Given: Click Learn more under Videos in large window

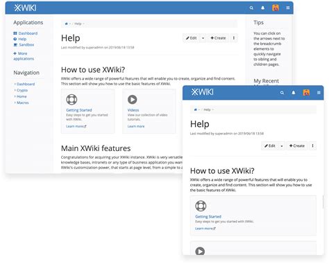Looking at the screenshot, I should tap(136, 126).
